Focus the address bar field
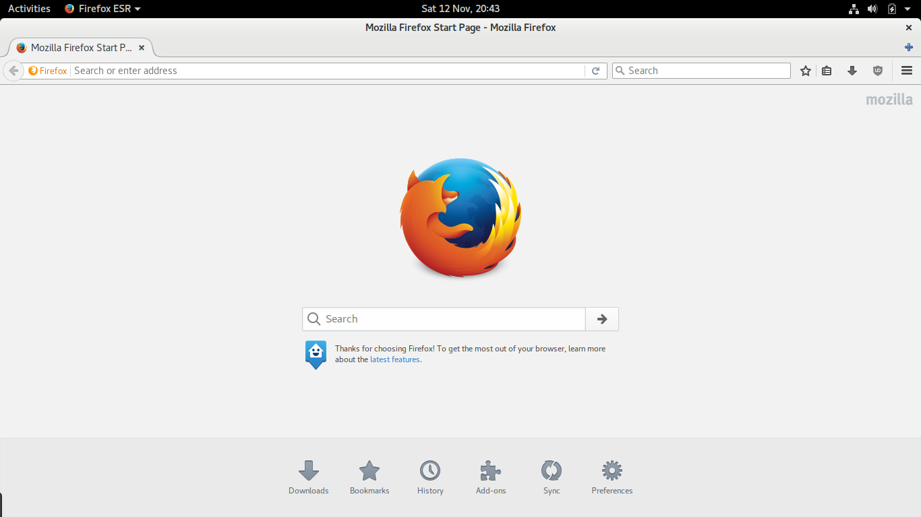 coord(328,71)
